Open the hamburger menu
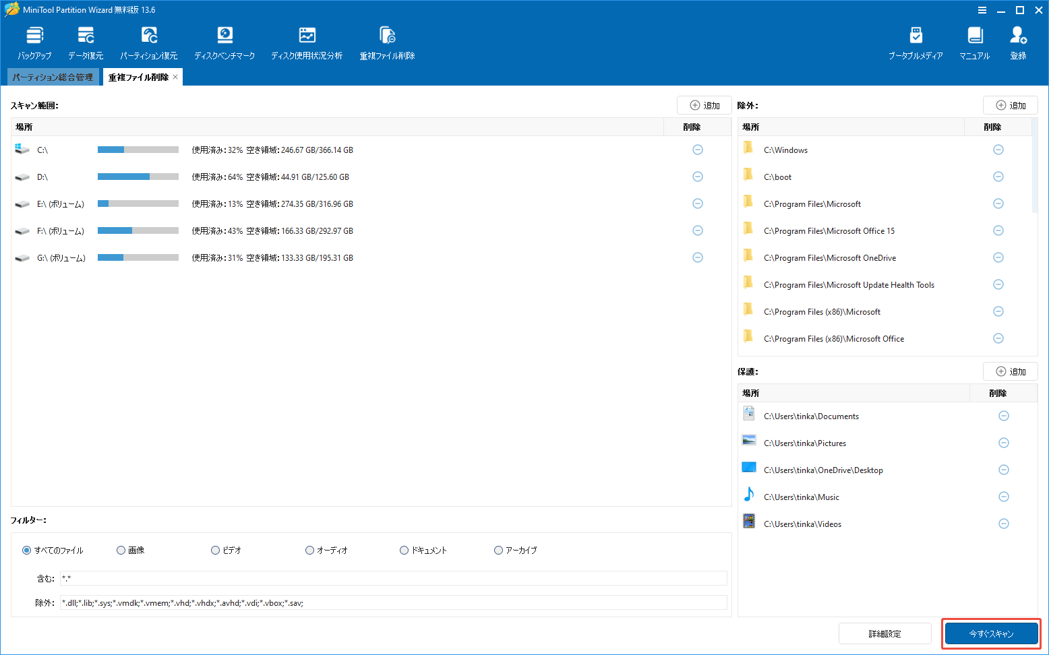 click(x=982, y=10)
